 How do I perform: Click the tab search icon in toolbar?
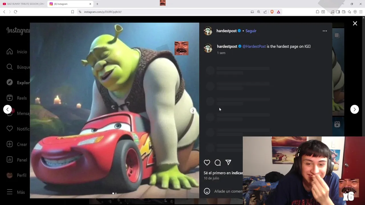pos(323,12)
